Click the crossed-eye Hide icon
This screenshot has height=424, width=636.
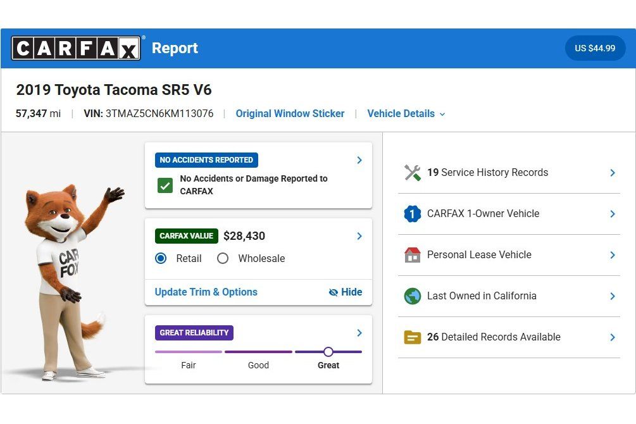334,292
